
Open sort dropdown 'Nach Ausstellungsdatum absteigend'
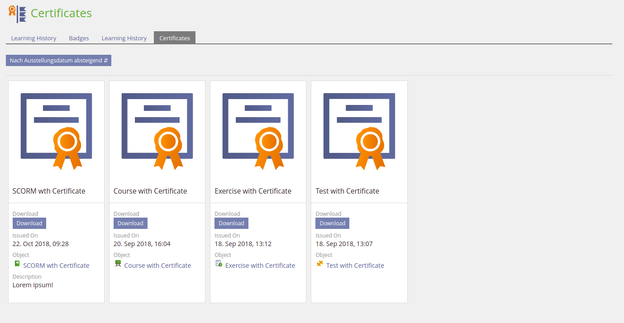[58, 61]
